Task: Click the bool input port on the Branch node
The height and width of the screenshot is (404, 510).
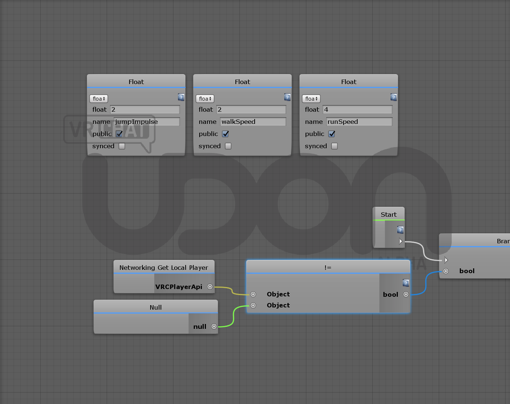Action: (x=445, y=271)
